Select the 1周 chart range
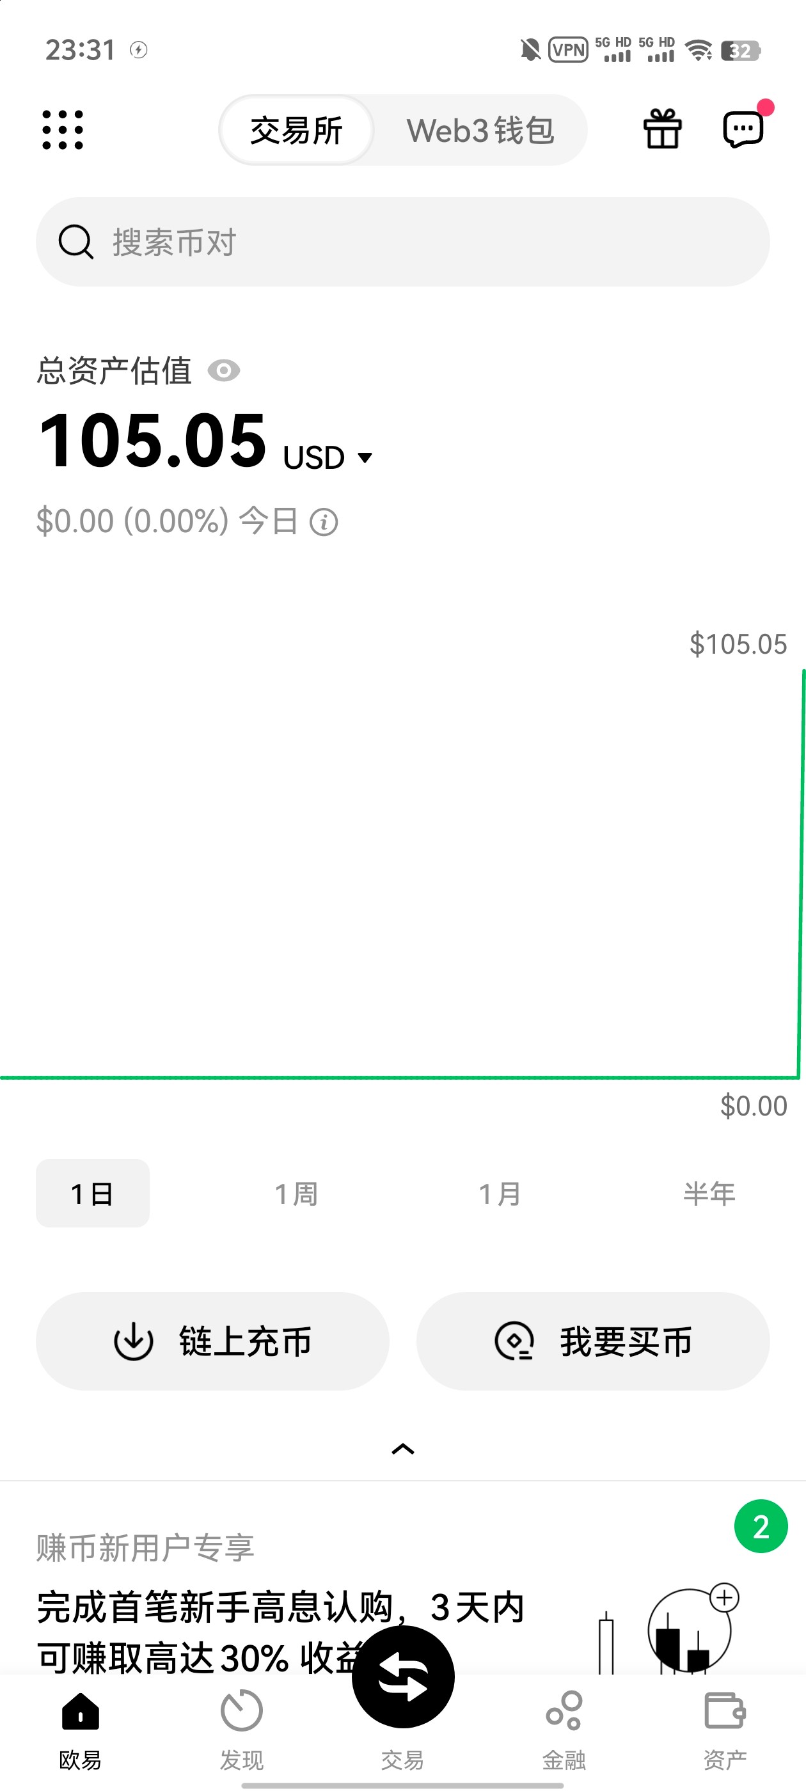The image size is (806, 1791). click(x=296, y=1194)
